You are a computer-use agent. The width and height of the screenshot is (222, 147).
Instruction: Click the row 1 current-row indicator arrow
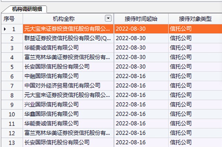[x=5, y=29]
